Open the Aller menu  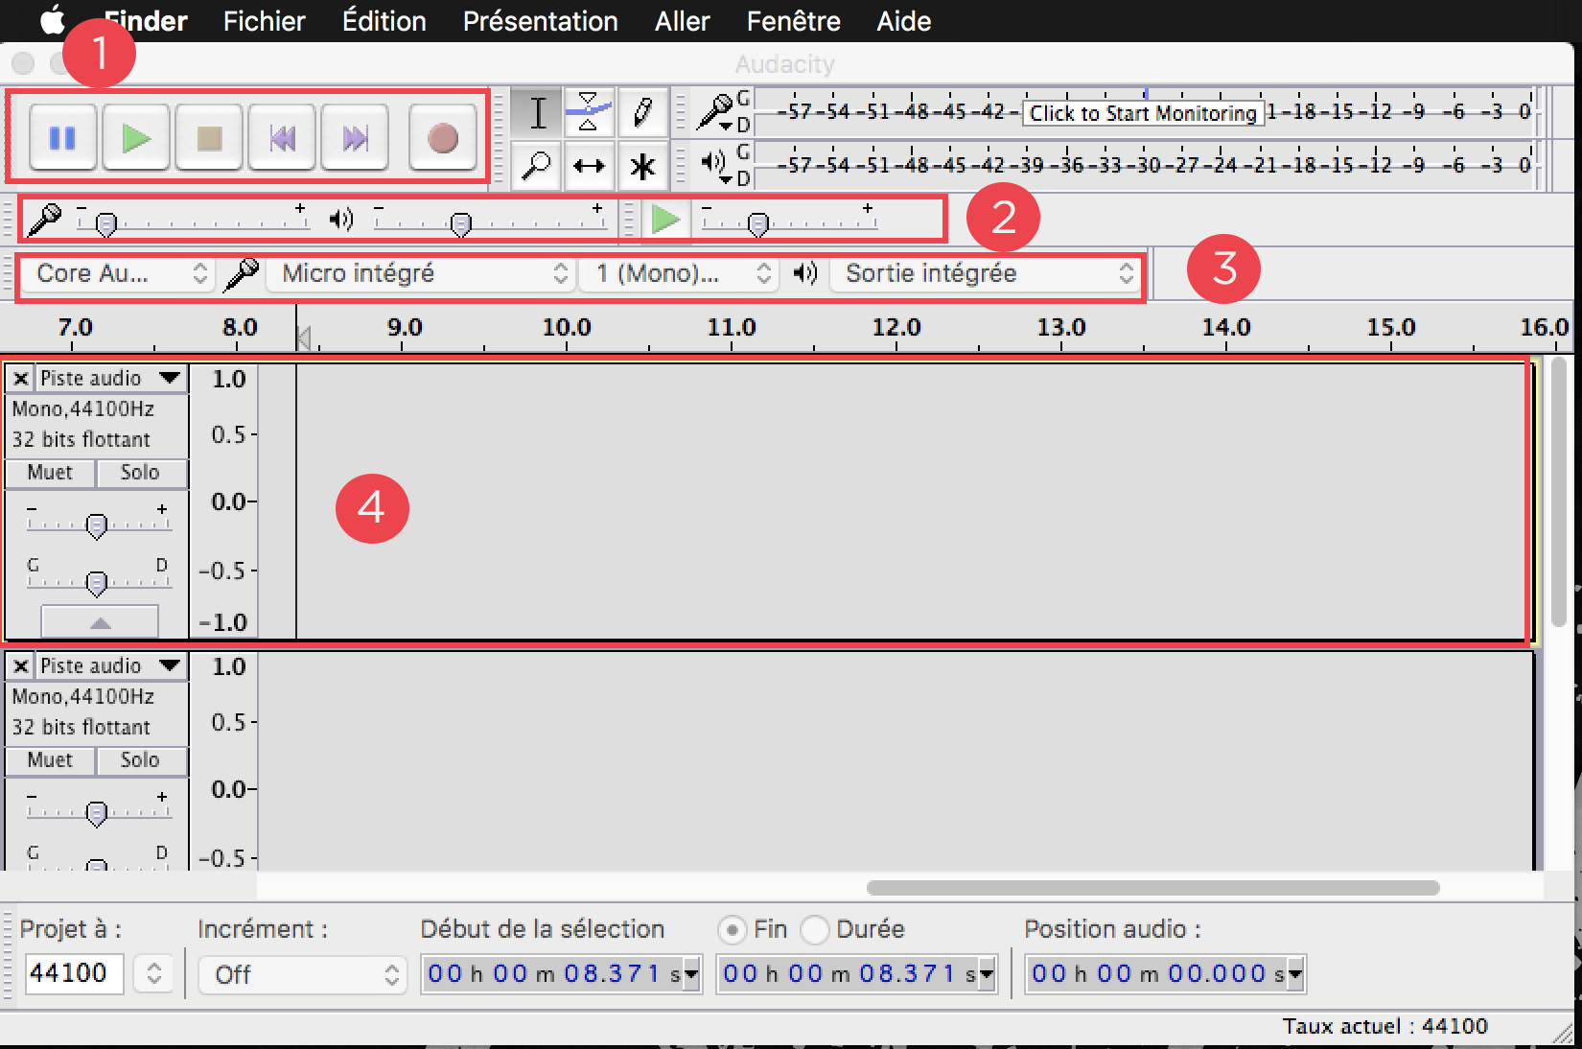(682, 21)
